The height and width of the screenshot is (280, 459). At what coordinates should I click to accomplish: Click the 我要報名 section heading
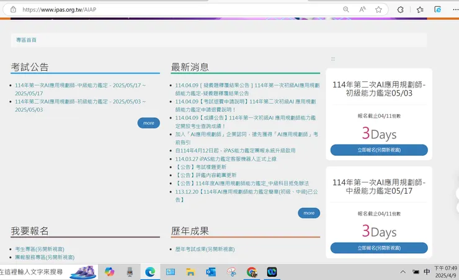click(x=30, y=231)
